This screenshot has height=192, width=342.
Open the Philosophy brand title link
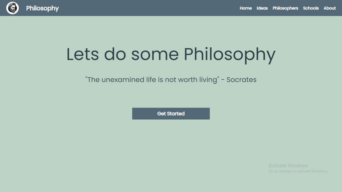pyautogui.click(x=42, y=8)
